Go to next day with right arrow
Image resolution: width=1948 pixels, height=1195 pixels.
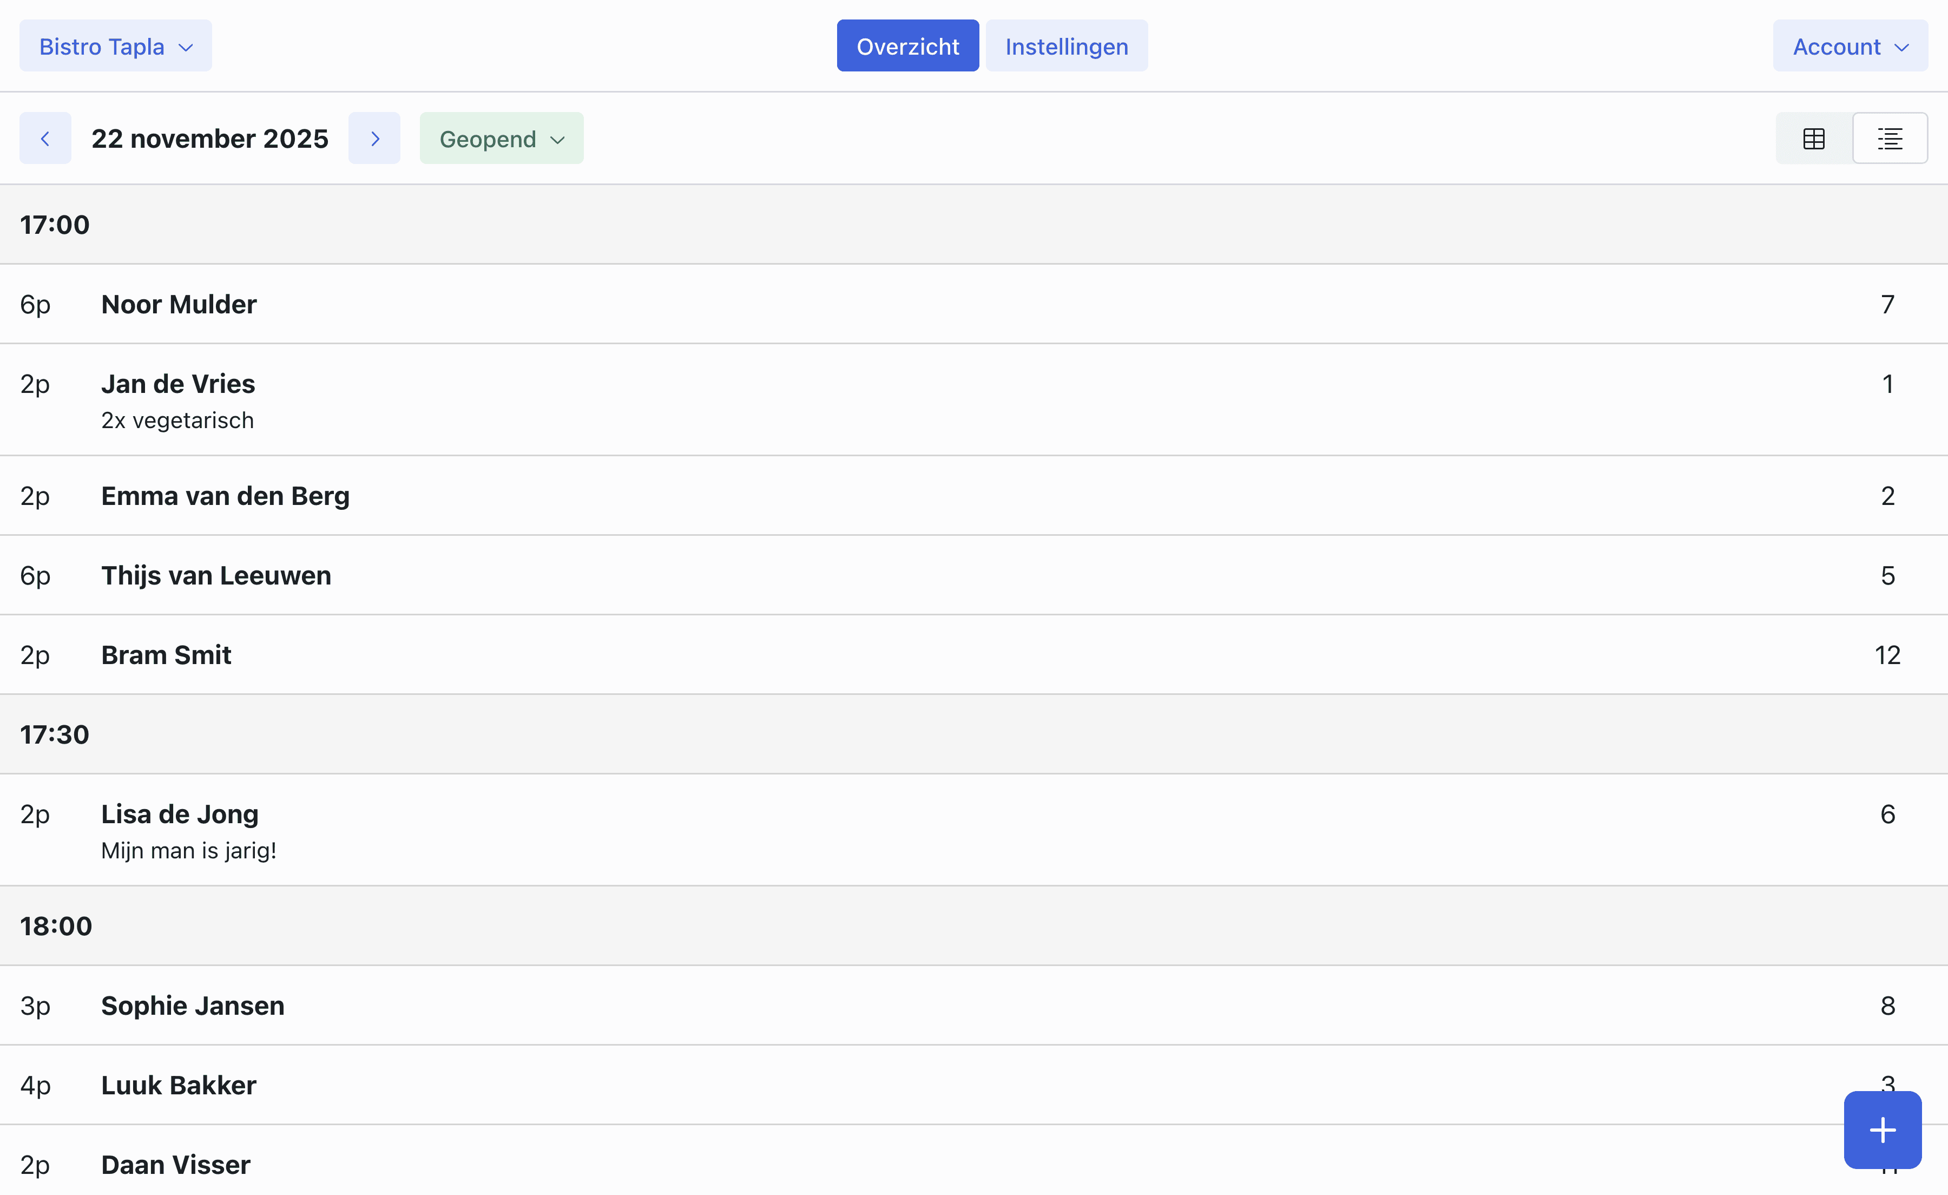(x=374, y=139)
